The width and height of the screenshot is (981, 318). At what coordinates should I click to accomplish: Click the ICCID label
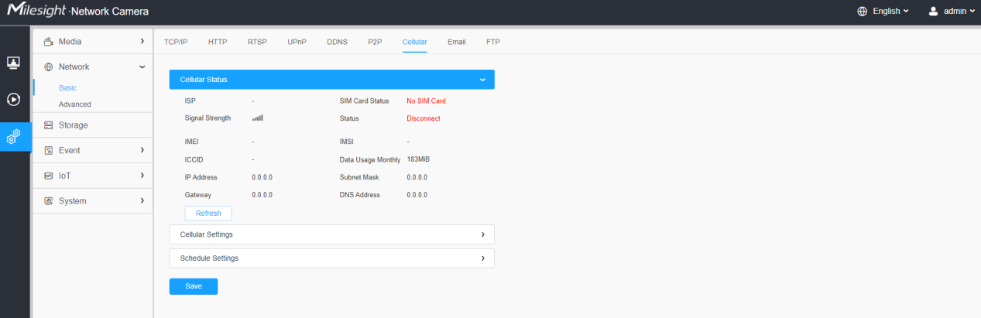[x=194, y=159]
